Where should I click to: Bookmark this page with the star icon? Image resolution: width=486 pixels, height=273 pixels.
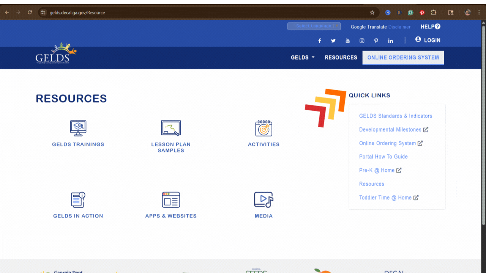372,13
